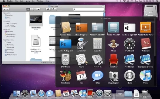The height and width of the screenshot is (99, 160).
Task: Select the Avatar.mov thumbnail
Action: coord(36,19)
